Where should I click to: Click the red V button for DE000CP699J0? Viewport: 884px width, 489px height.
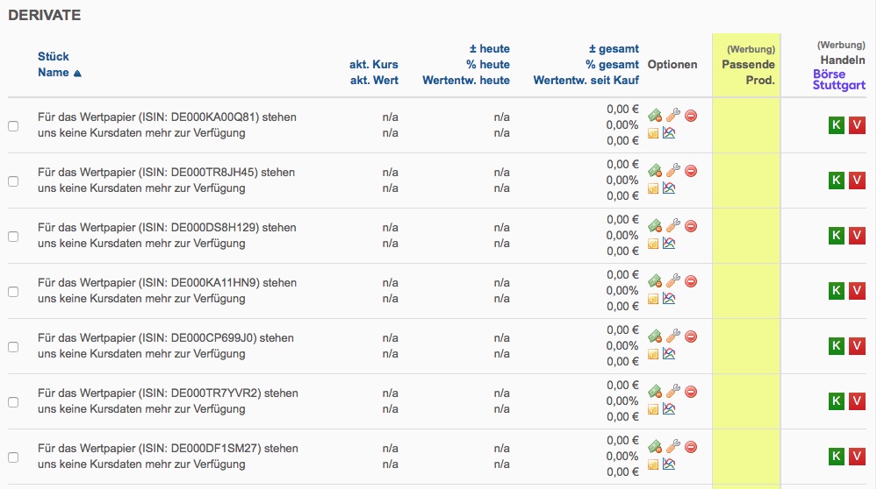(857, 345)
